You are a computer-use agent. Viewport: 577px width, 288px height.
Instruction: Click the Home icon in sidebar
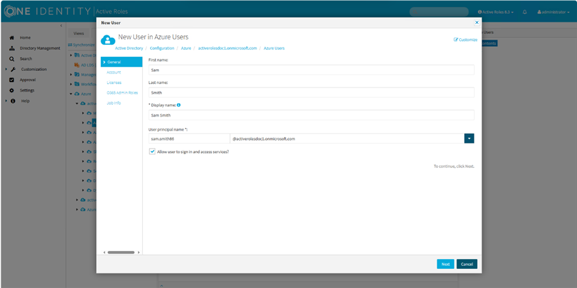(x=12, y=38)
